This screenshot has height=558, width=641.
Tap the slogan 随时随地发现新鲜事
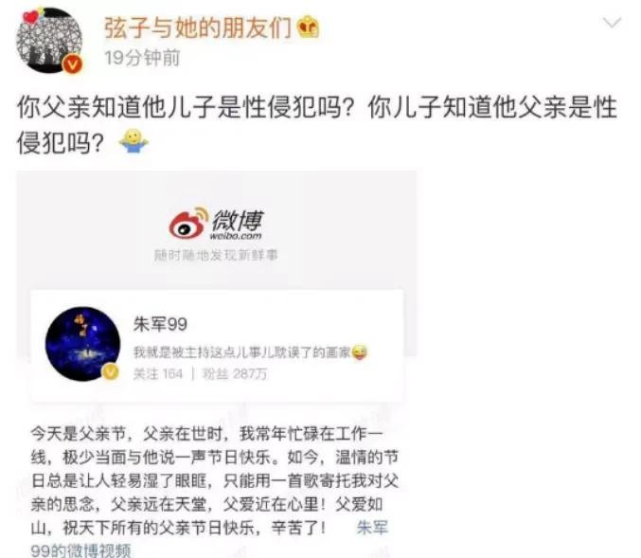216,255
